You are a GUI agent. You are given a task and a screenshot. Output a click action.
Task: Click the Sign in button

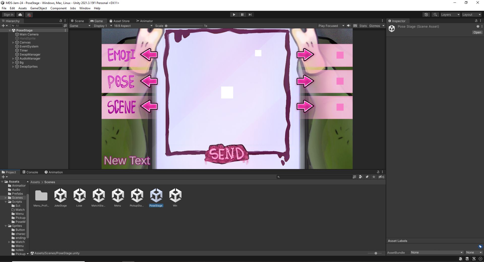[x=9, y=15]
